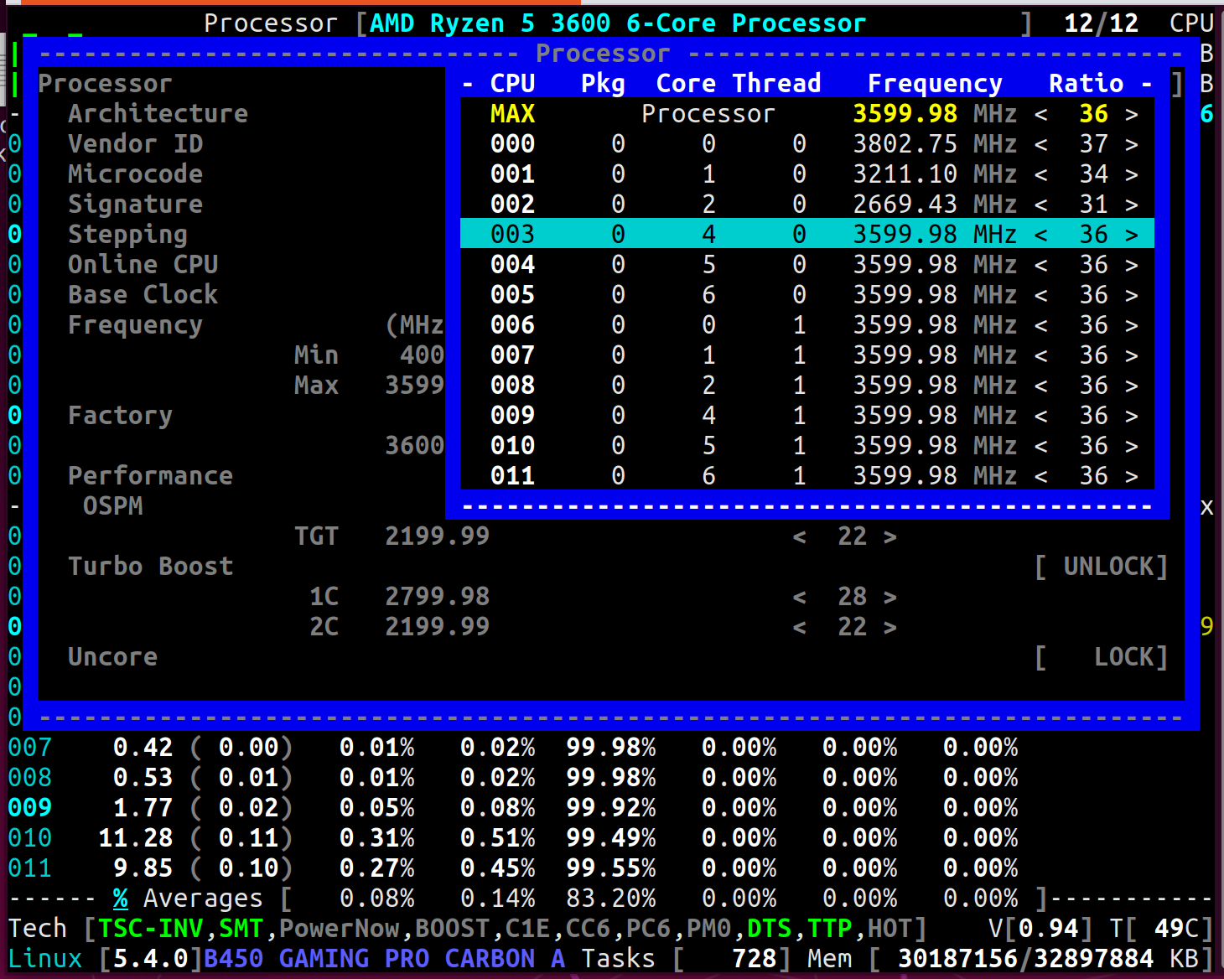Select the Architecture entry
1224x979 pixels.
point(158,113)
